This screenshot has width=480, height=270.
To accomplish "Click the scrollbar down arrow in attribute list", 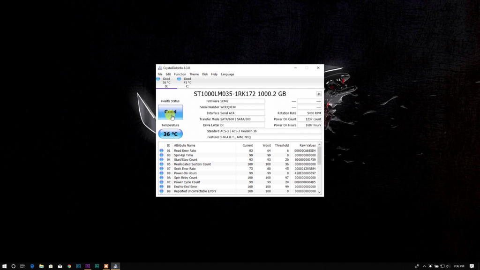I will click(x=319, y=192).
